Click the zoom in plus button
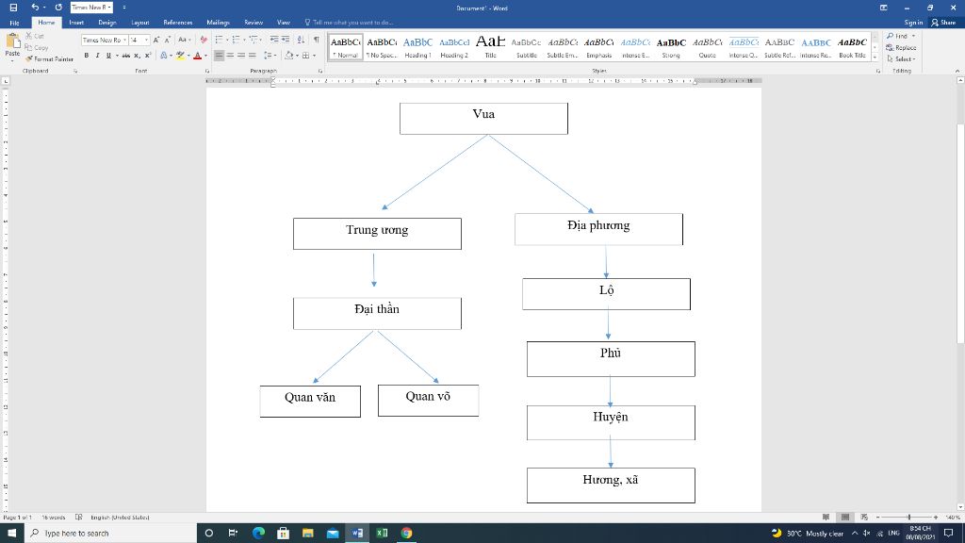Screen dimensions: 965x543 click(x=936, y=518)
